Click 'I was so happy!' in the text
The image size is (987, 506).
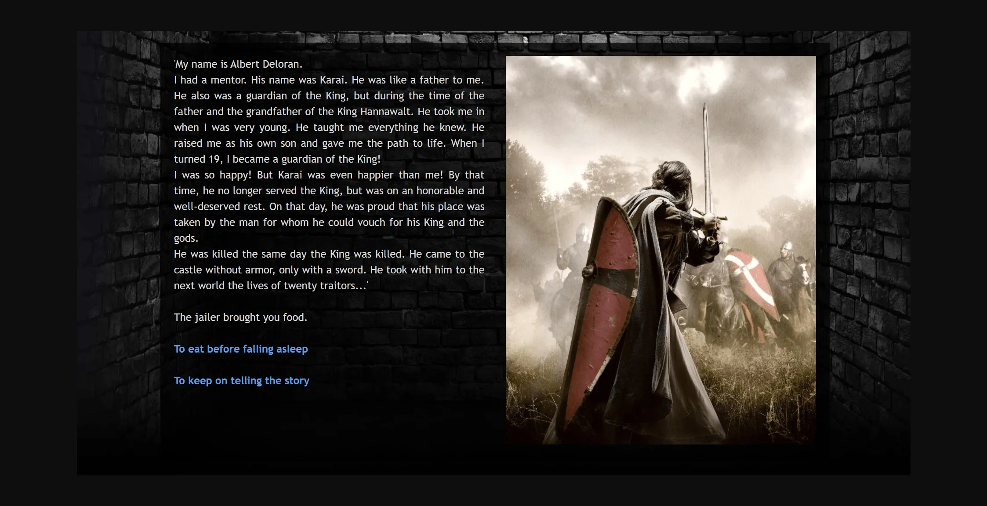tap(212, 175)
